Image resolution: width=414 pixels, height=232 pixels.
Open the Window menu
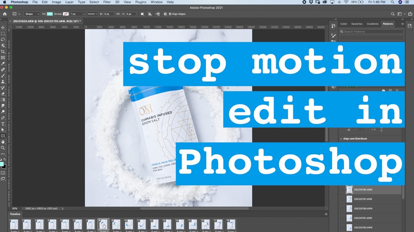coord(157,2)
